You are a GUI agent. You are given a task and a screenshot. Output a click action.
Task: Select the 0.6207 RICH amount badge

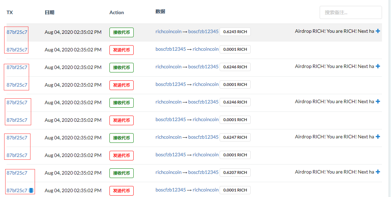click(x=235, y=173)
